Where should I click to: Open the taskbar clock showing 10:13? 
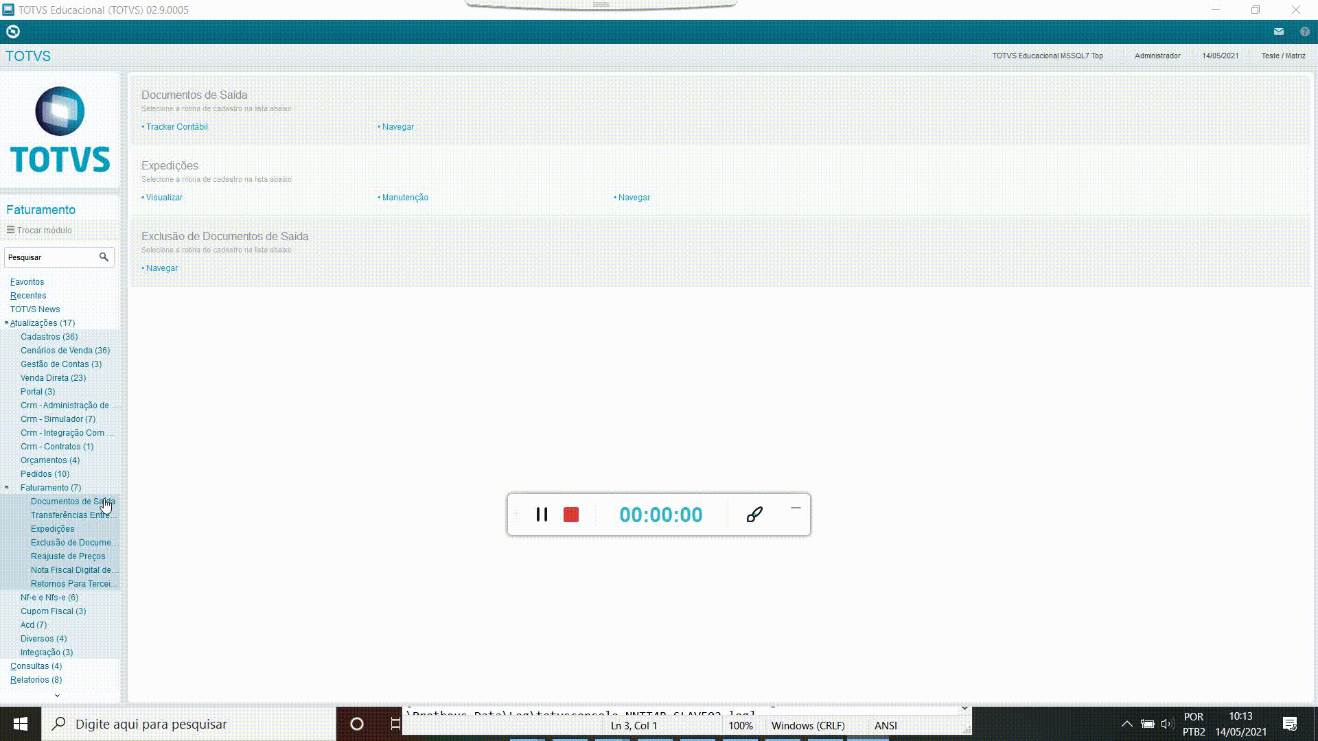click(x=1240, y=724)
